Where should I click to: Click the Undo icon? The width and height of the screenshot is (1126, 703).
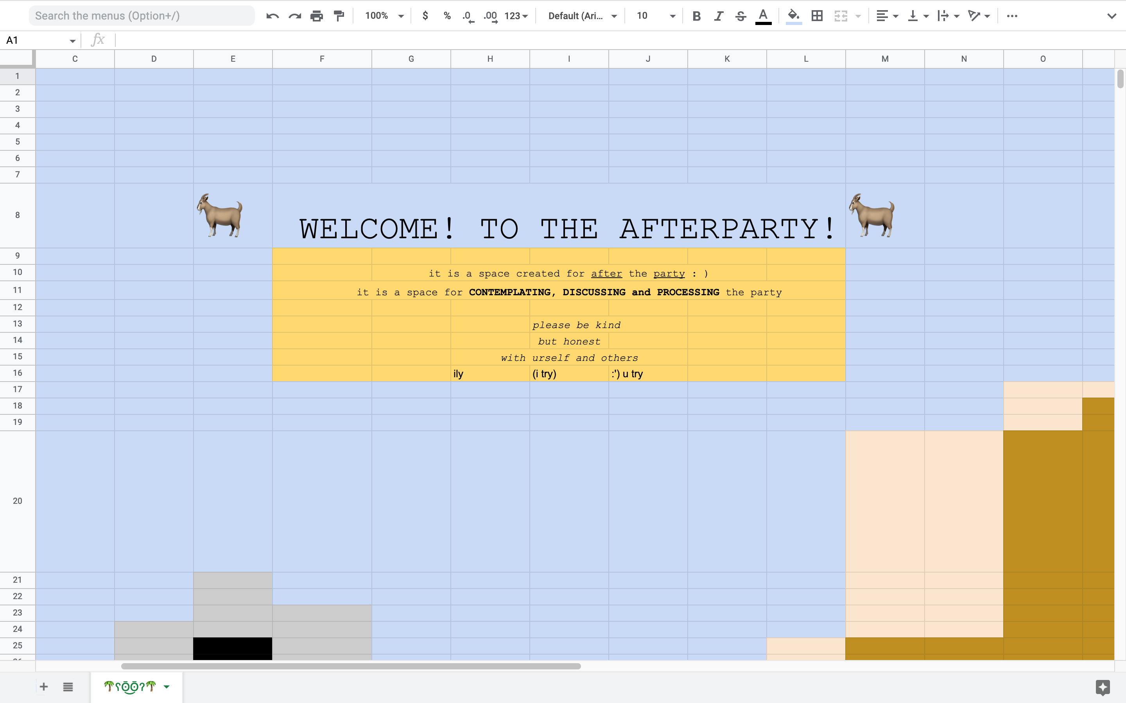click(273, 16)
